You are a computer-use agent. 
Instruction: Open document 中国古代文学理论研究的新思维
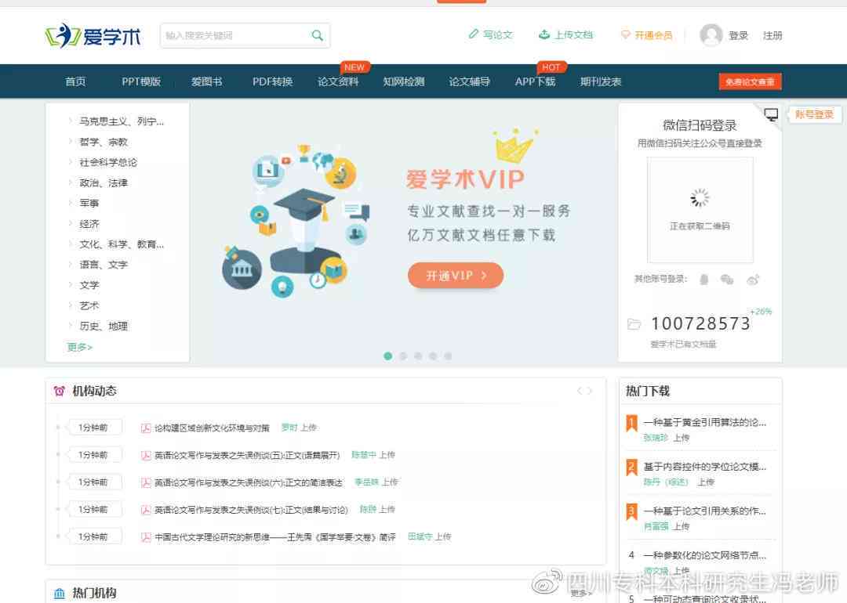point(275,537)
